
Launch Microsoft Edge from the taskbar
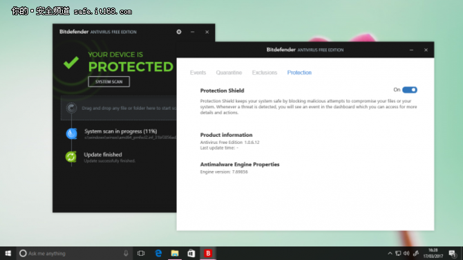coord(158,253)
